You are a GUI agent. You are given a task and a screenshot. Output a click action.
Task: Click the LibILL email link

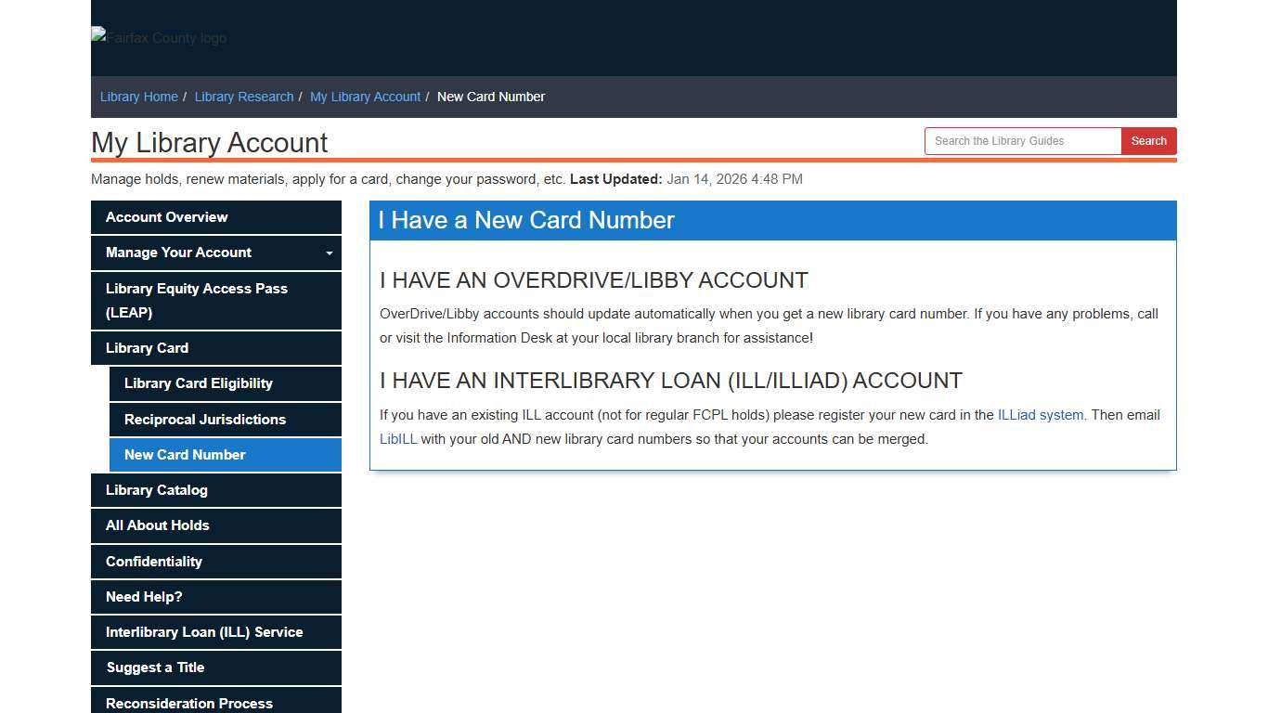[397, 439]
